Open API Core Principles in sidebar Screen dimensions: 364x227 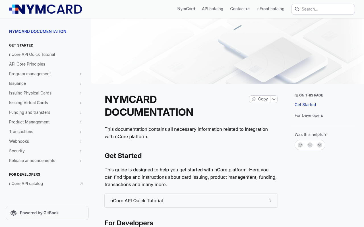(27, 64)
